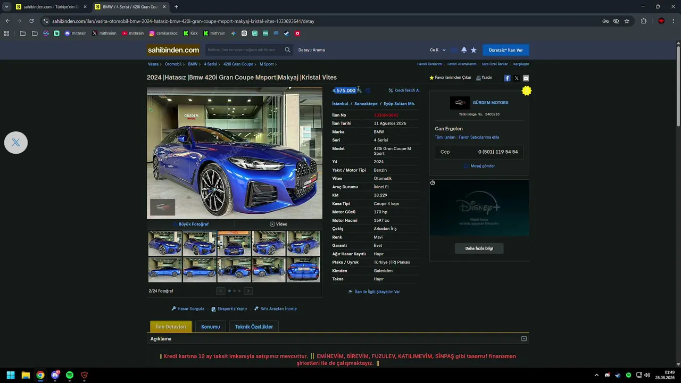The image size is (681, 383).
Task: Click the Disney+ ad info question icon
Action: tap(433, 183)
